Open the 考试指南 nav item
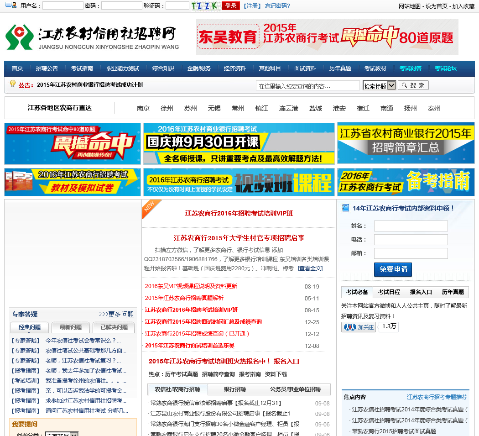Viewport: 479px width, 436px height. 82,68
